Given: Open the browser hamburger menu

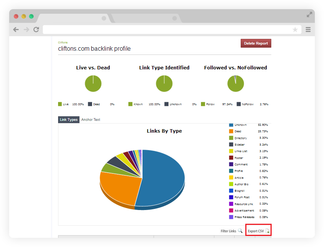Looking at the screenshot, I should (308, 30).
